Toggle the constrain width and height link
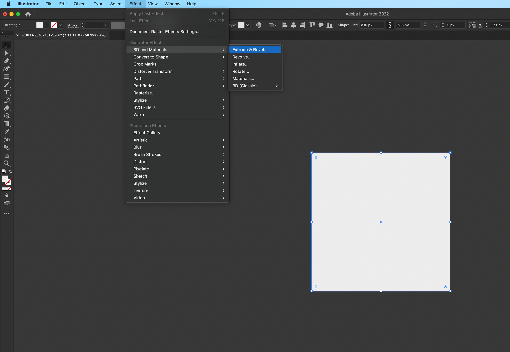Image resolution: width=510 pixels, height=352 pixels. (390, 25)
